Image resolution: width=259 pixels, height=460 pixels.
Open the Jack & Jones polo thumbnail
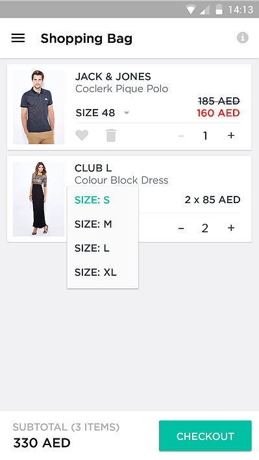(38, 107)
